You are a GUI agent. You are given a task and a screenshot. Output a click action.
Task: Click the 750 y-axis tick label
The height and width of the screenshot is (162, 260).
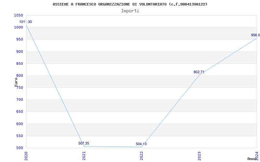(x=19, y=87)
